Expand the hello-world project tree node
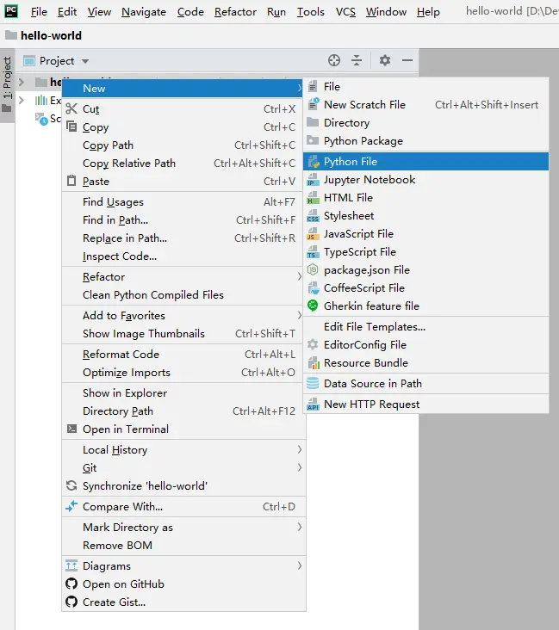This screenshot has width=559, height=630. click(22, 82)
